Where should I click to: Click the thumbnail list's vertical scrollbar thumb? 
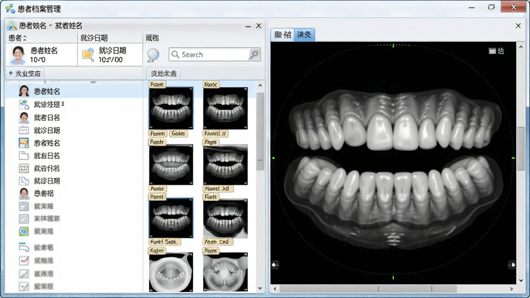(x=260, y=131)
